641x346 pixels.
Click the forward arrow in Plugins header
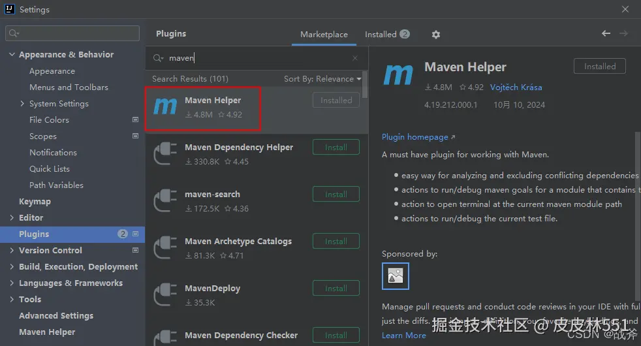[623, 33]
